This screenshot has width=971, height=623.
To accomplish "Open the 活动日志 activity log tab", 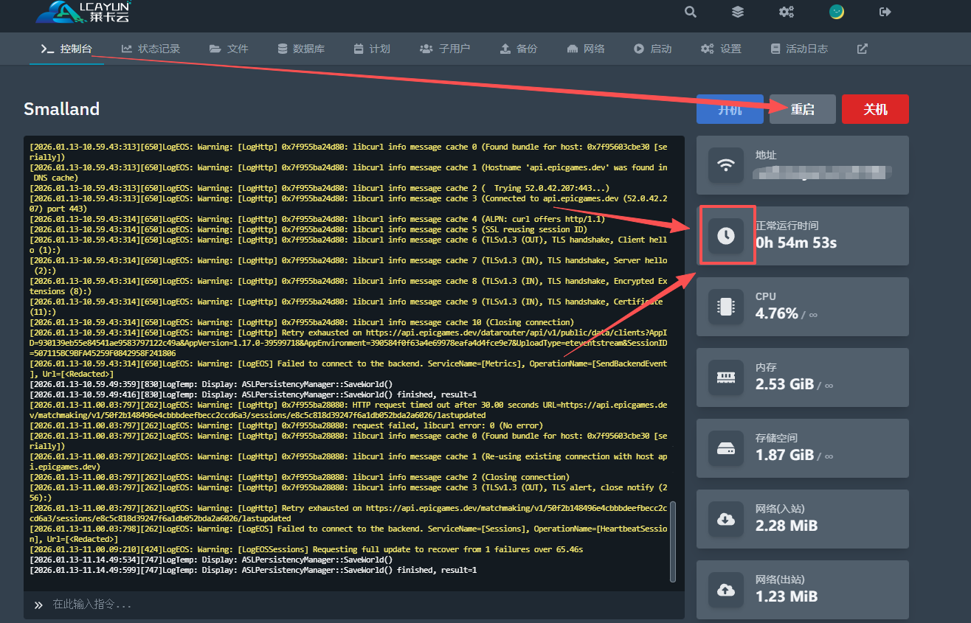I will pyautogui.click(x=799, y=49).
